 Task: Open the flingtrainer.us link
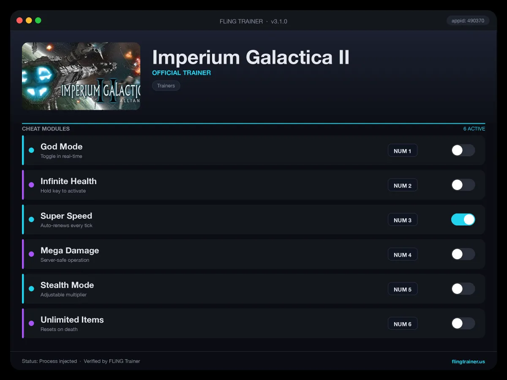coord(468,361)
